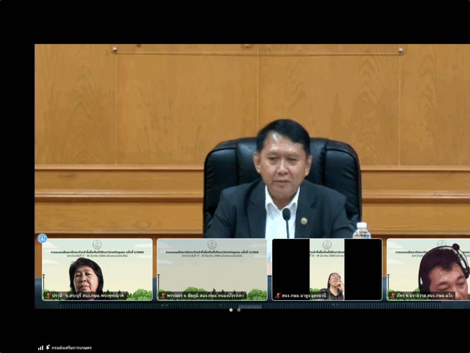Click the round emblem in พรรณอร's tile
The width and height of the screenshot is (470, 353).
pyautogui.click(x=212, y=245)
